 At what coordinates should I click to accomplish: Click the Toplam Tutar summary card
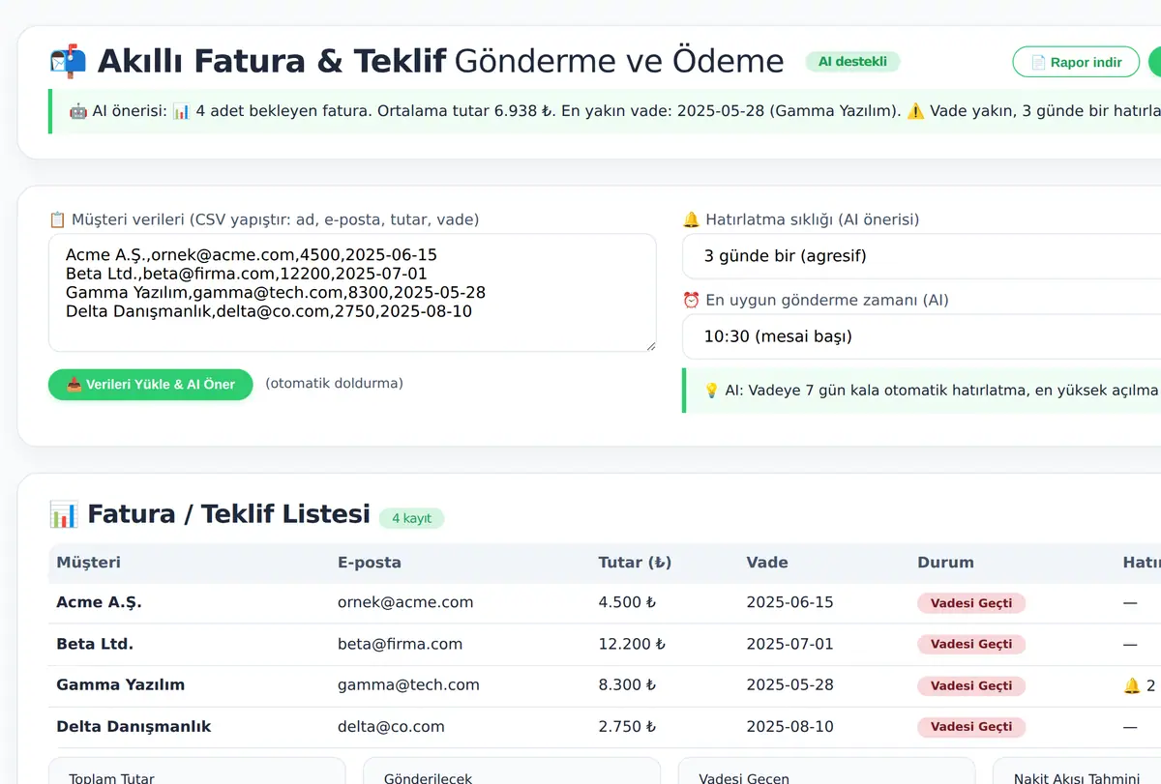pyautogui.click(x=196, y=770)
